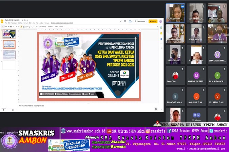
Task: Open the account avatar in Slides
Action: click(160, 21)
